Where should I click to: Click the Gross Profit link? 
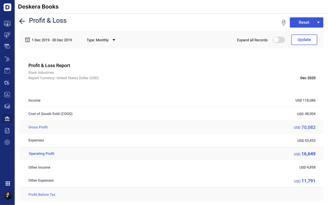tap(38, 127)
